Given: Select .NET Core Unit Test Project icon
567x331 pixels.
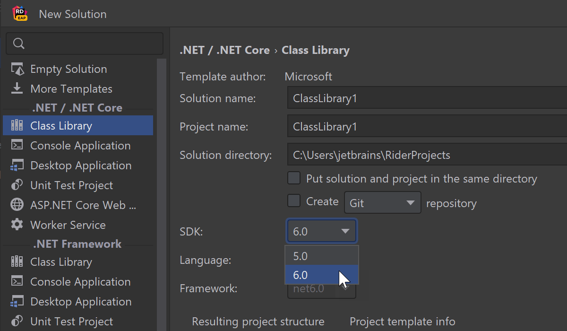Looking at the screenshot, I should [x=17, y=185].
